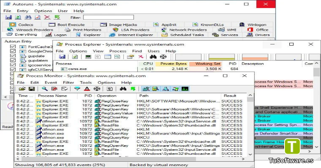Click Save floppy icon in Process Monitor
Image resolution: width=321 pixels, height=168 pixels.
click(32, 89)
